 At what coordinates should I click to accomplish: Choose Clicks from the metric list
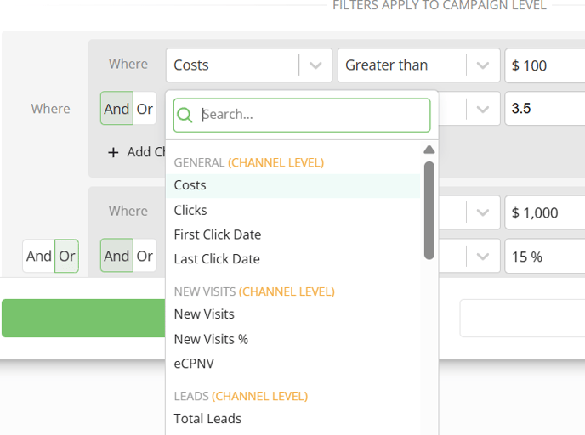pos(190,210)
